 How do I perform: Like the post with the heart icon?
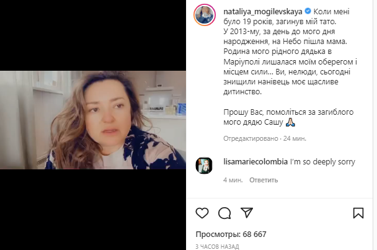[x=202, y=213]
